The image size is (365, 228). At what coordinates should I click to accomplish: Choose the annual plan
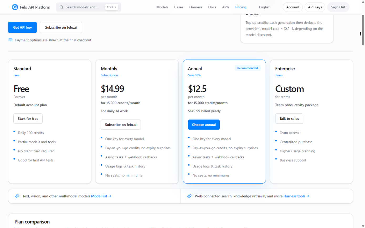coord(204,125)
